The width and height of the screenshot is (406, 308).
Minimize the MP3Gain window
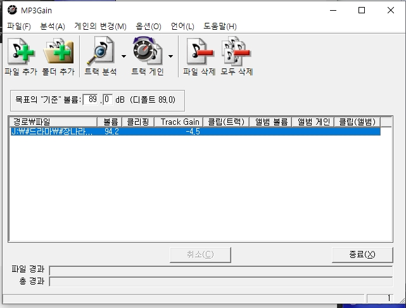333,10
